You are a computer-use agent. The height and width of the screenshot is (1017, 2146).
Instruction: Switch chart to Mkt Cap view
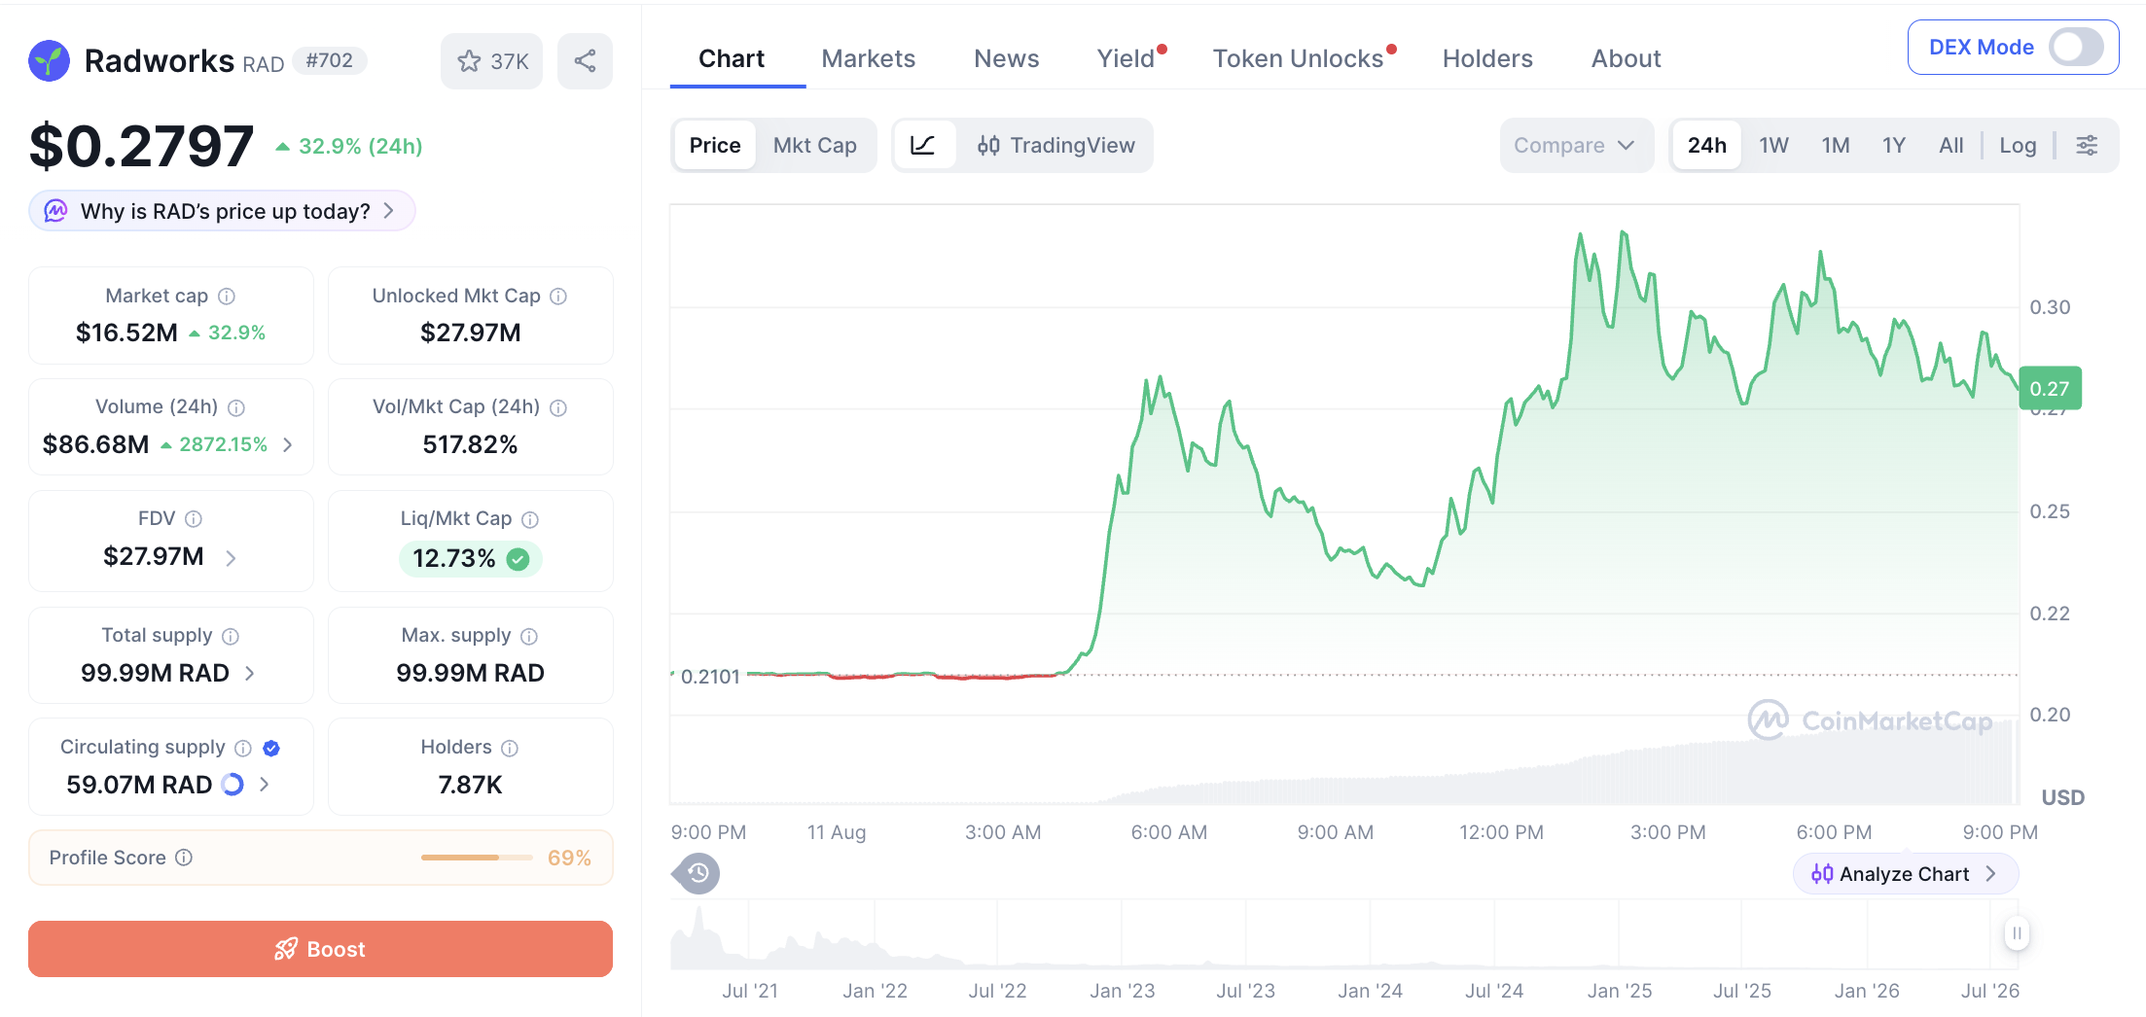[814, 146]
